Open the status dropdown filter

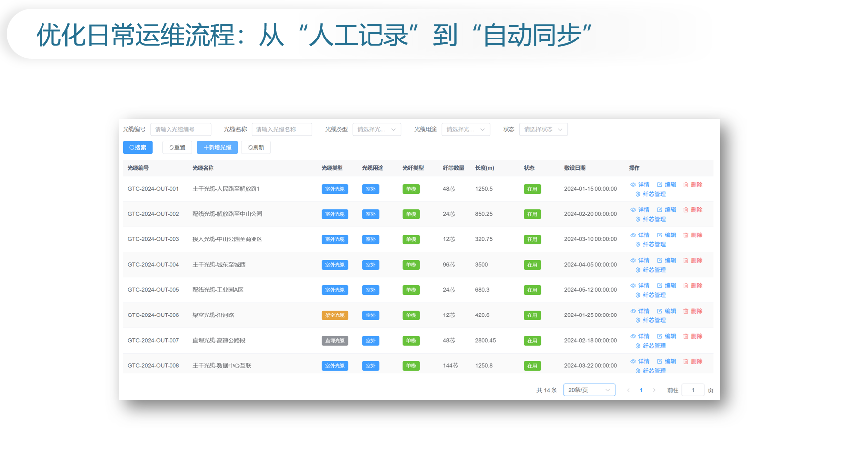click(x=543, y=129)
